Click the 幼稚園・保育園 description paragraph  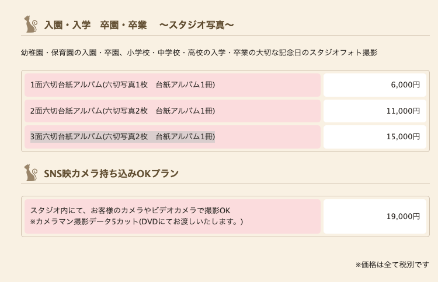[x=199, y=52]
